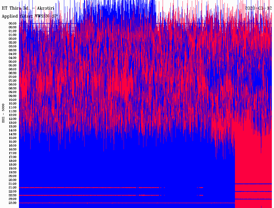274x208 pixels.
Task: Click the vertical axis label 'EHZ - 5000'
Action: point(3,113)
